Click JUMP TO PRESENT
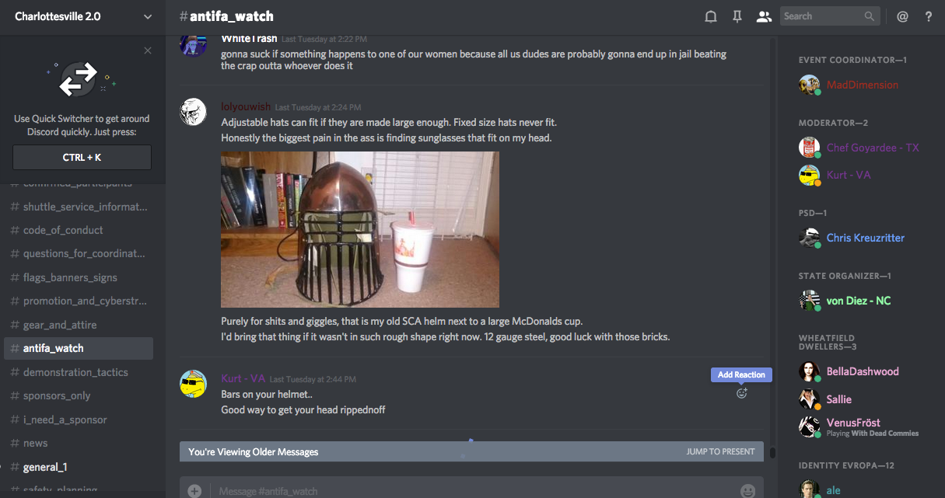 point(720,451)
